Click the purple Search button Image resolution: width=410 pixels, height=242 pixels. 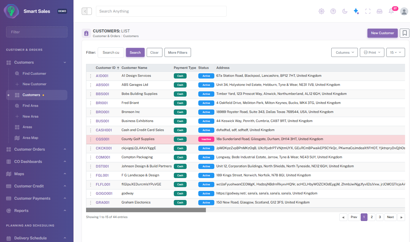click(x=135, y=53)
